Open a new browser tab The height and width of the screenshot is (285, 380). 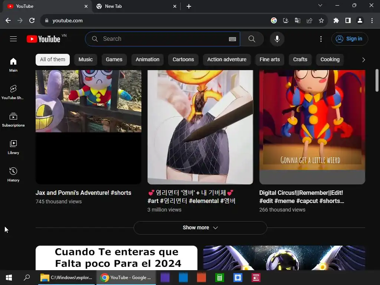click(x=189, y=6)
